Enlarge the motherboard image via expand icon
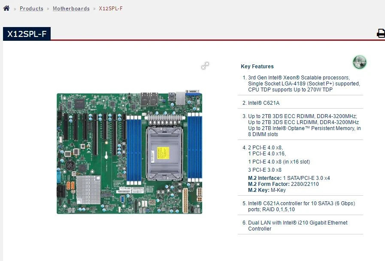Image resolution: width=385 pixels, height=261 pixels. pyautogui.click(x=205, y=66)
